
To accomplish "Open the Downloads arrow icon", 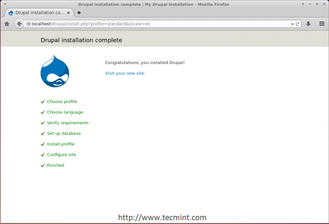I will point(308,24).
